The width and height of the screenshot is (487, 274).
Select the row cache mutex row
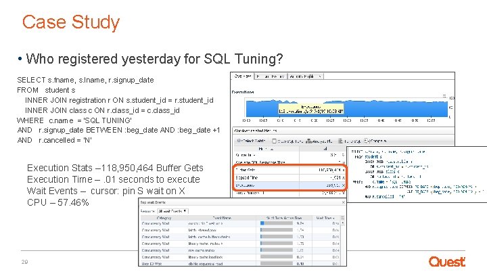(x=240, y=250)
